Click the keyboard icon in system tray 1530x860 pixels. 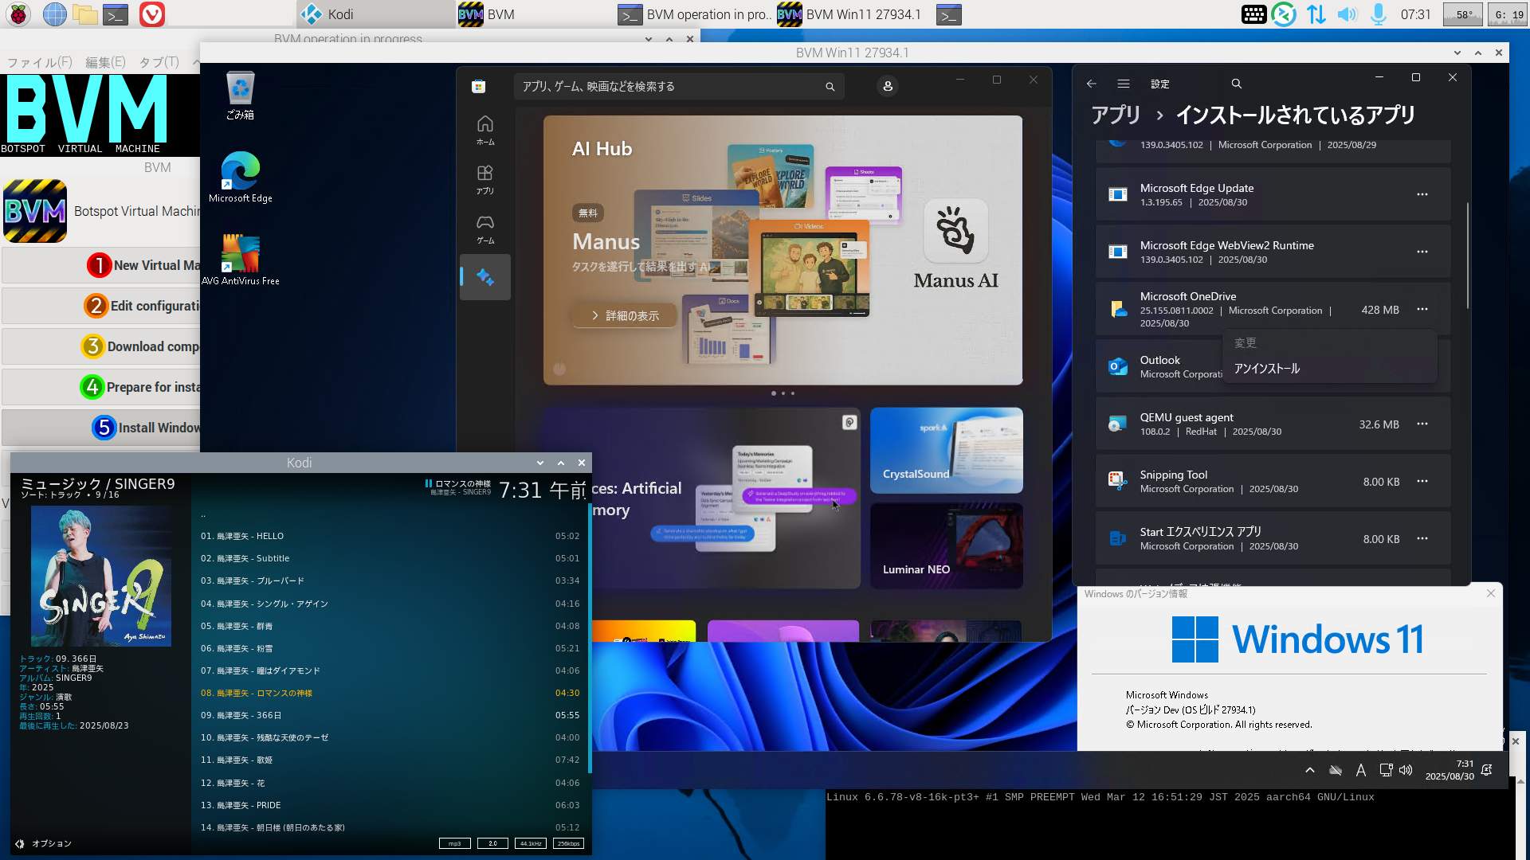(x=1253, y=14)
